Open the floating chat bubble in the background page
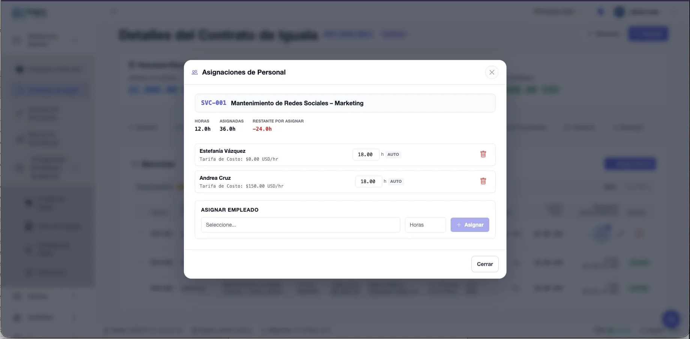690x339 pixels. tap(671, 319)
